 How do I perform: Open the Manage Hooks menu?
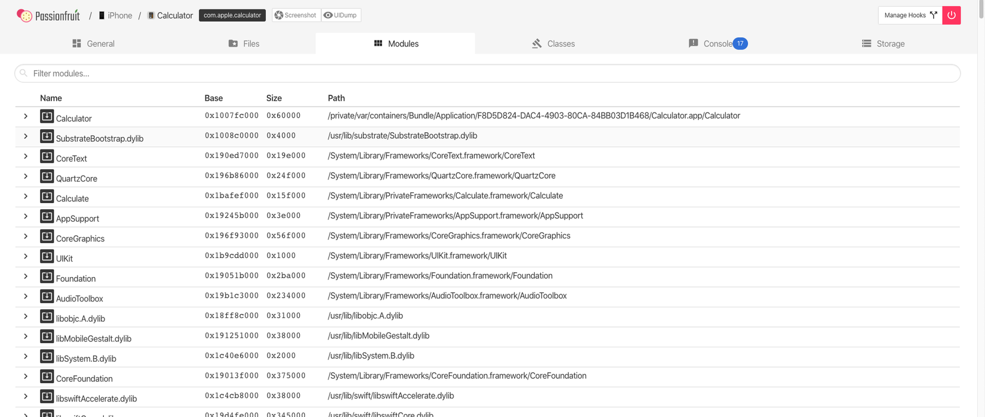[910, 15]
